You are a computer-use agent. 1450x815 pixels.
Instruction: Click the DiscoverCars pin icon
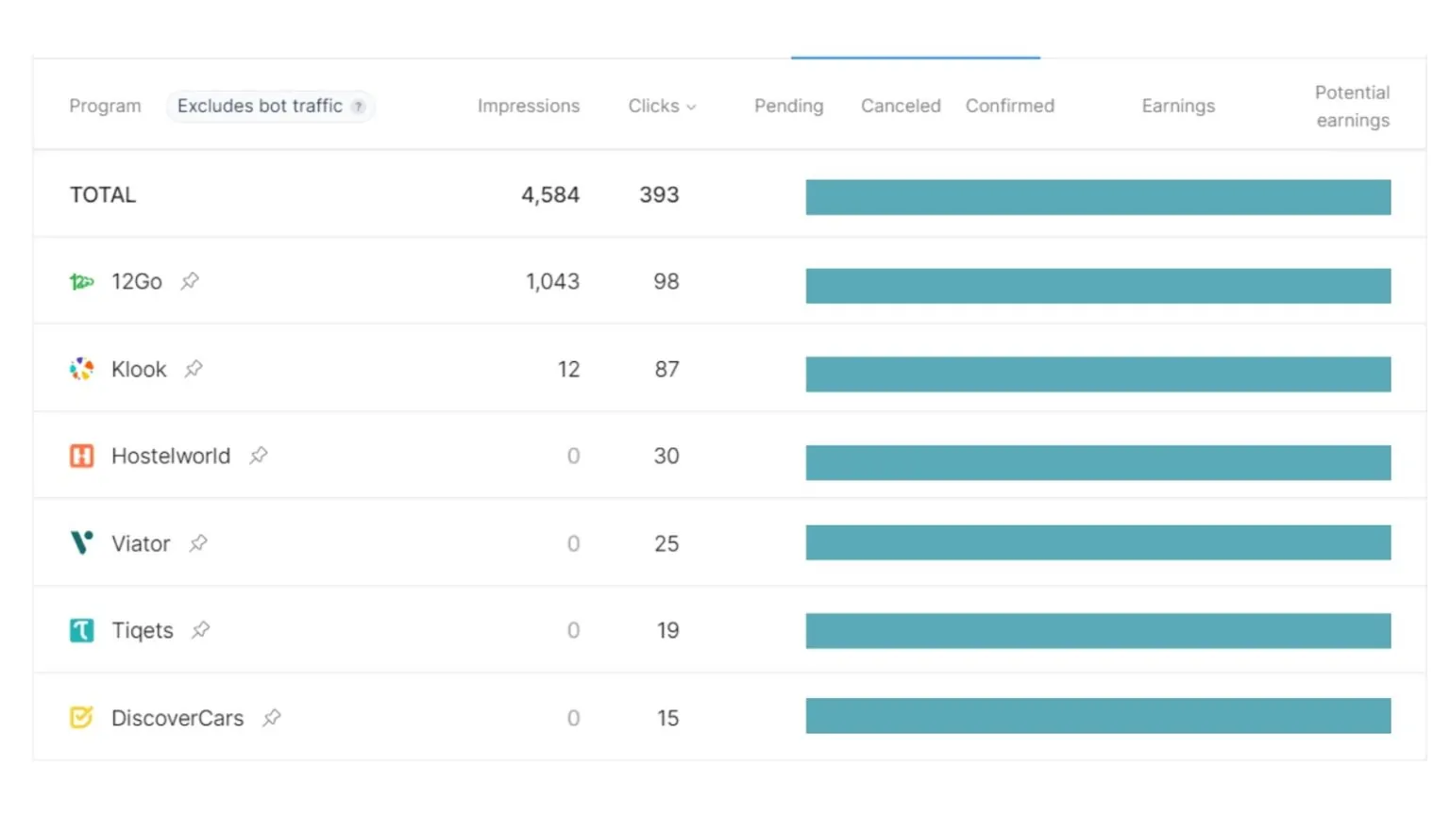point(272,718)
